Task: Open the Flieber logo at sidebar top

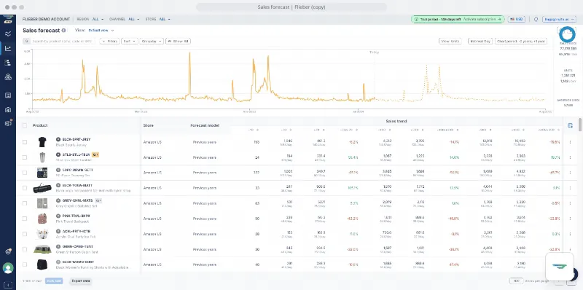Action: (8, 20)
